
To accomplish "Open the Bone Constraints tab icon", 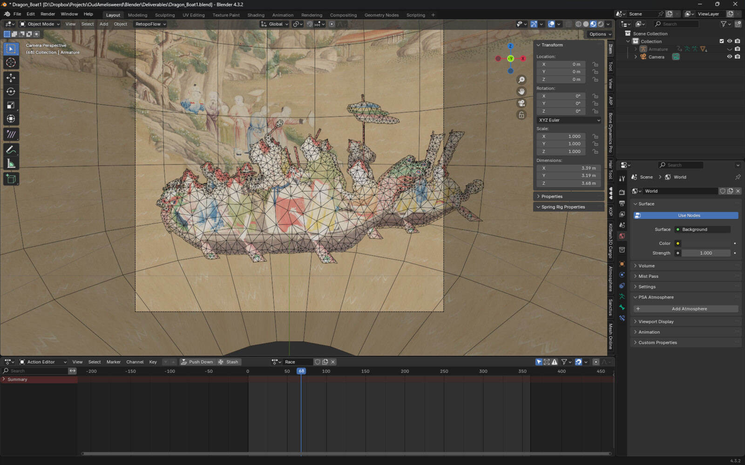I will click(x=622, y=318).
